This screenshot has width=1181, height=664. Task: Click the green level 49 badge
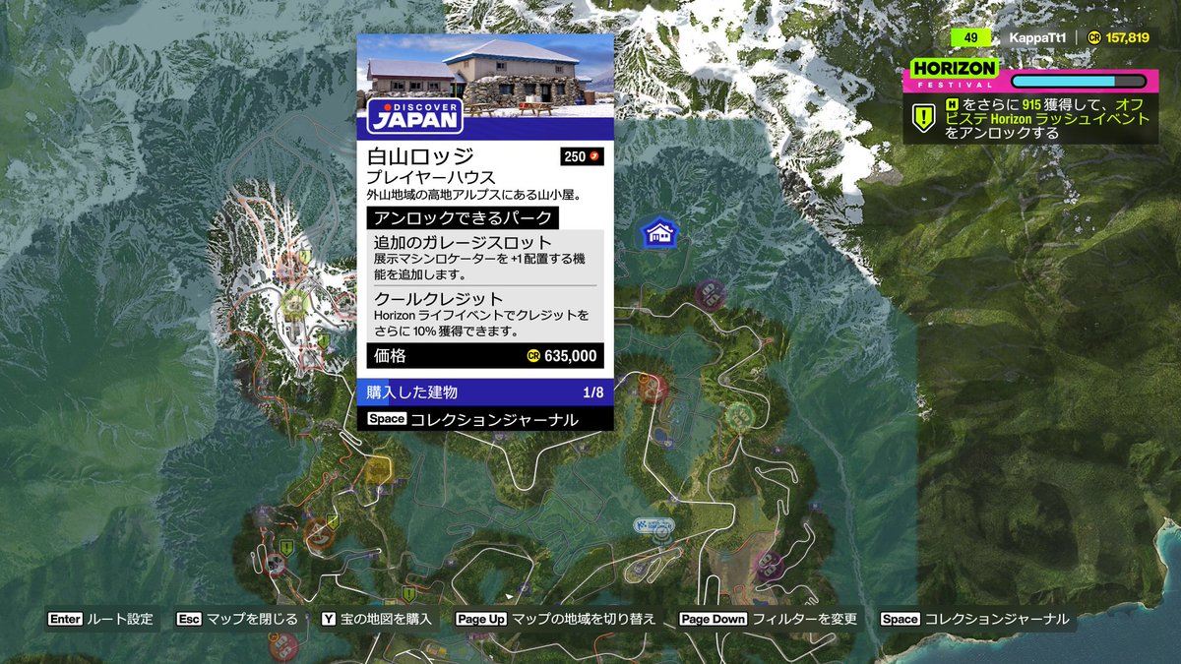click(x=970, y=37)
